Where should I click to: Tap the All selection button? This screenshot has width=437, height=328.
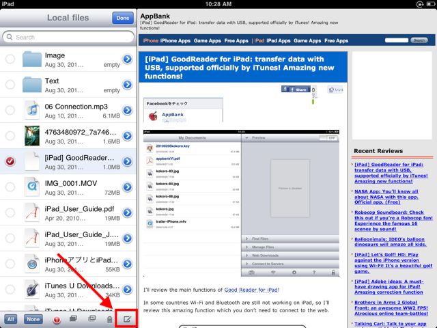11,319
